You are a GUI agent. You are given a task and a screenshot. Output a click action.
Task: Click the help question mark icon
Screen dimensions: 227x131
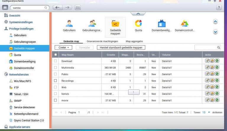219,8
